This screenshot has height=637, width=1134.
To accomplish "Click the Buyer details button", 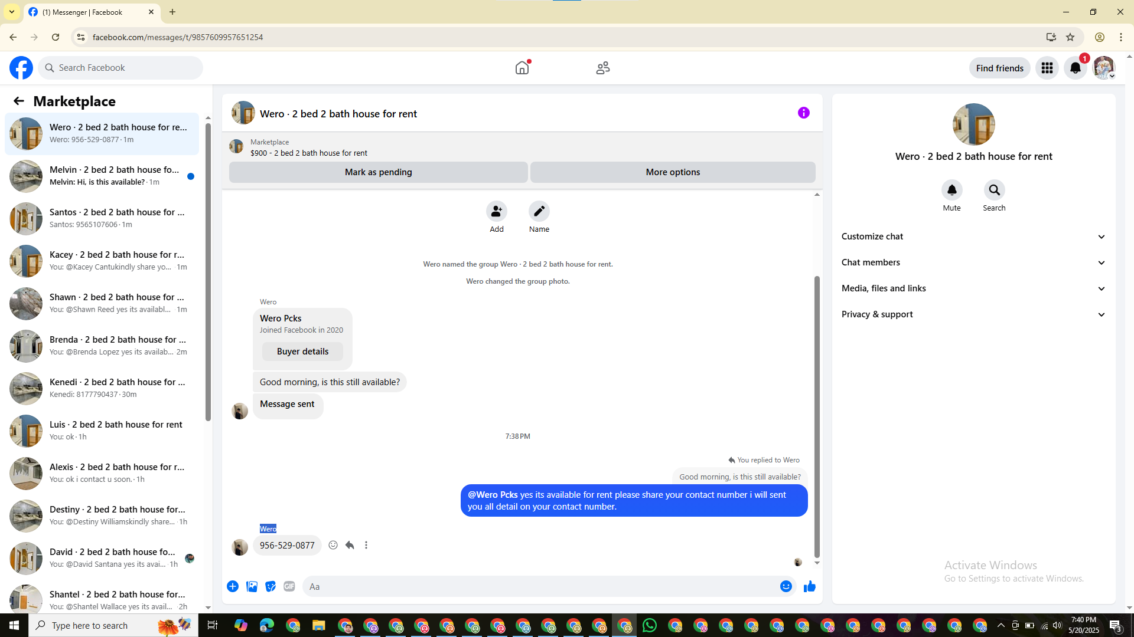I will (302, 352).
